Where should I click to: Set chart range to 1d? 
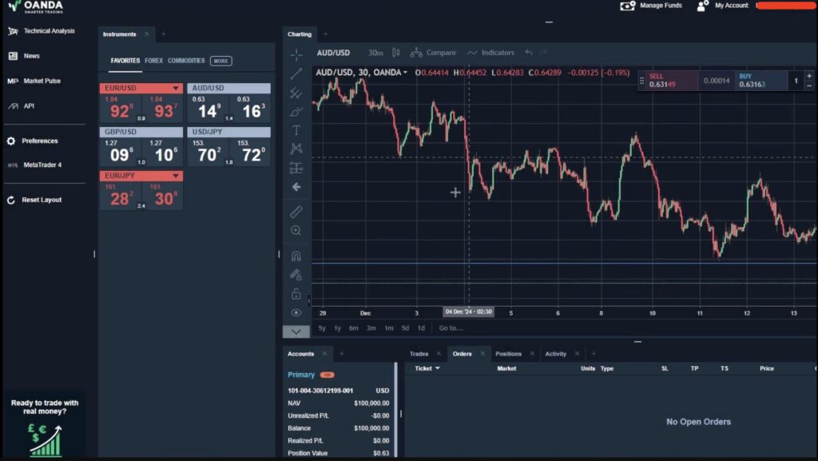(x=421, y=328)
